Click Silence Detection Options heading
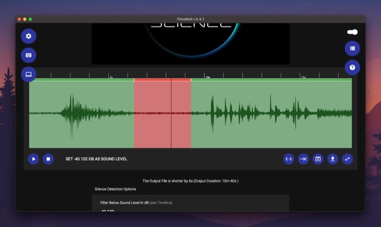 click(x=115, y=189)
